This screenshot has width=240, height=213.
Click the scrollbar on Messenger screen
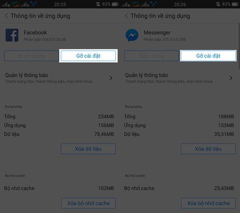pyautogui.click(x=239, y=46)
